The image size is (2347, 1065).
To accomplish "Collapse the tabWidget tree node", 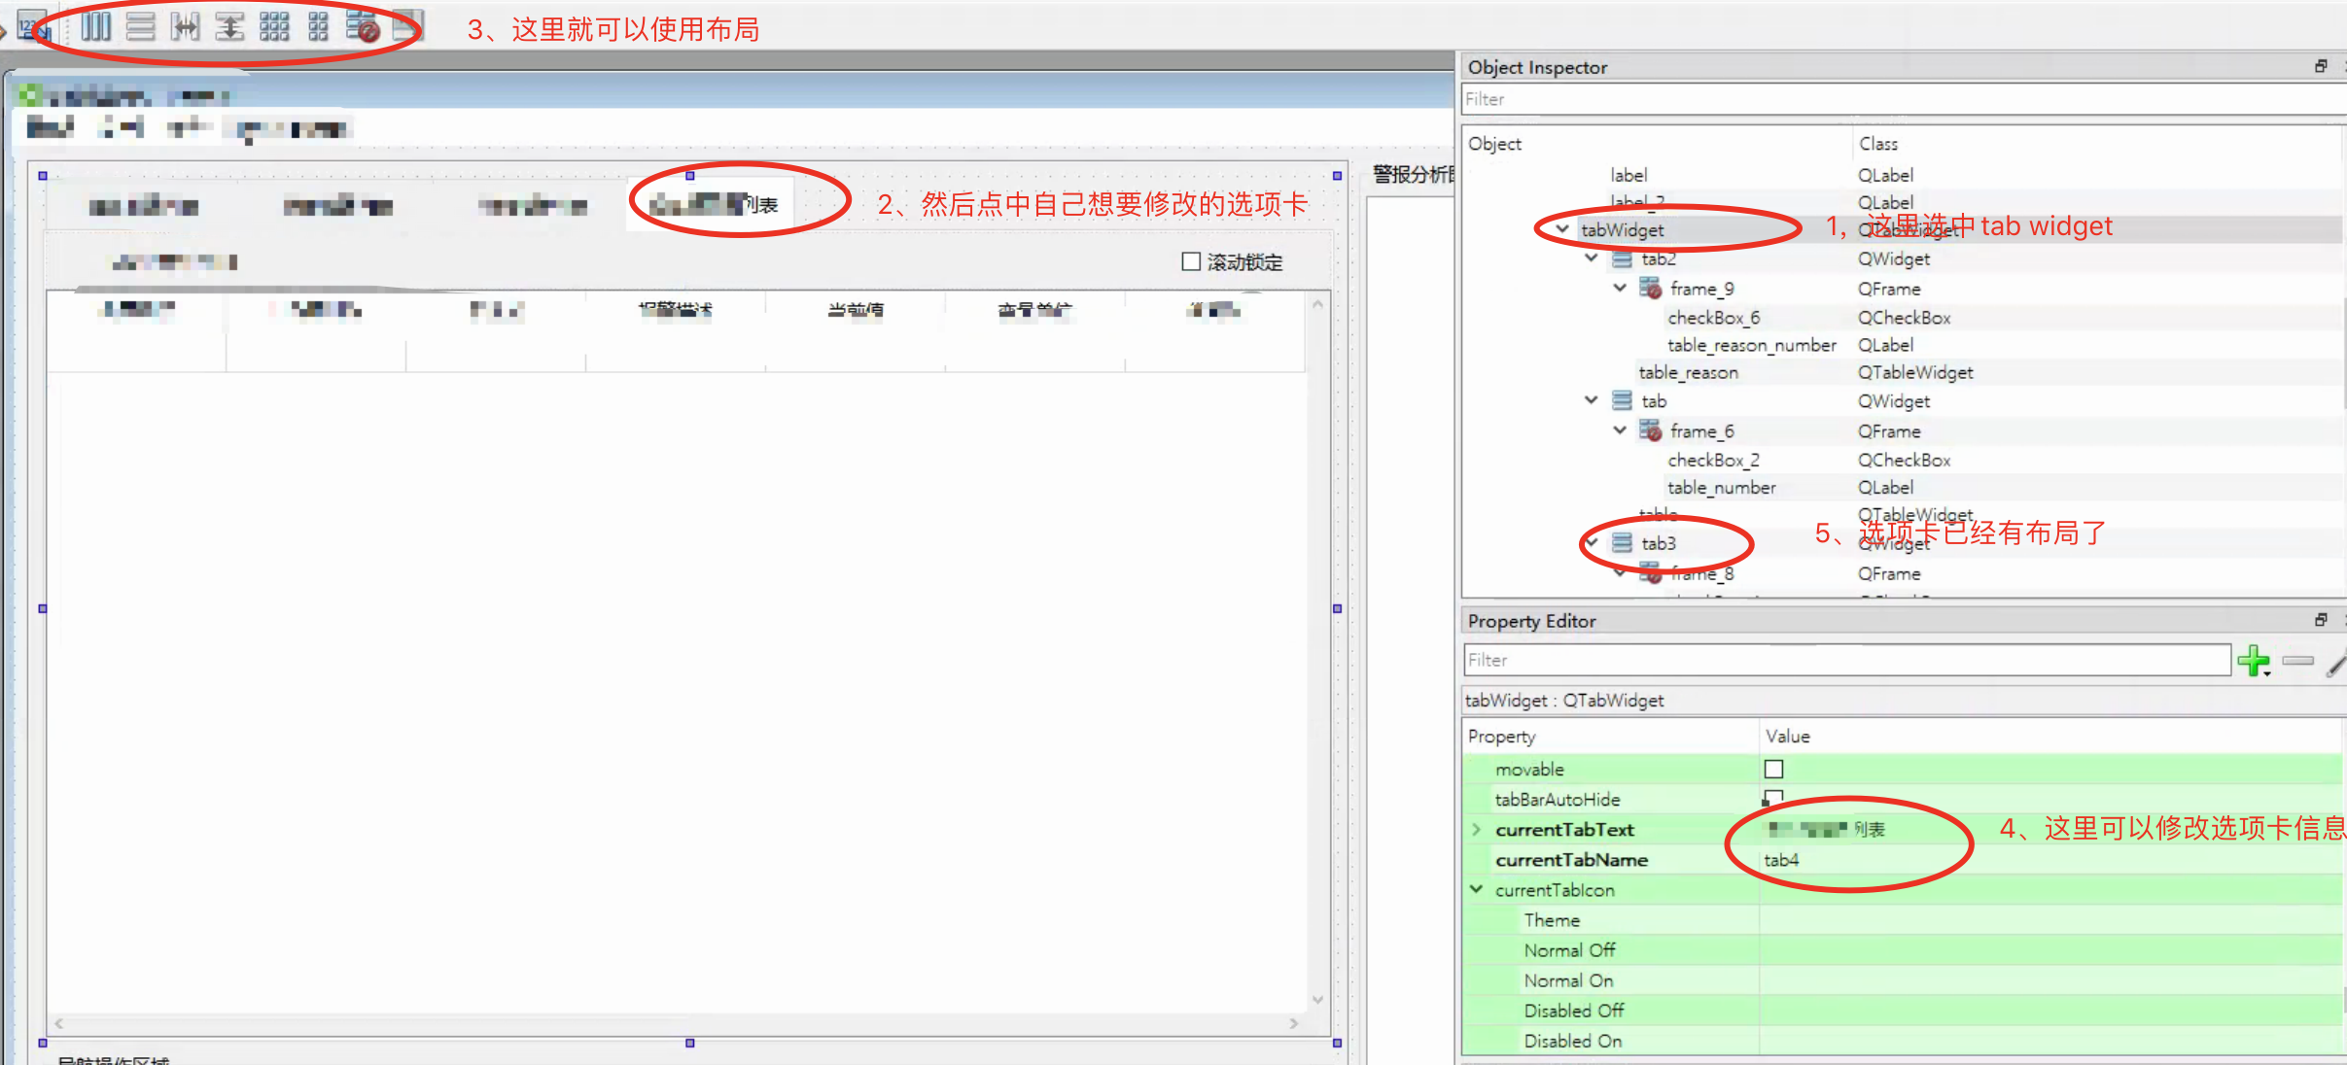I will click(x=1561, y=229).
